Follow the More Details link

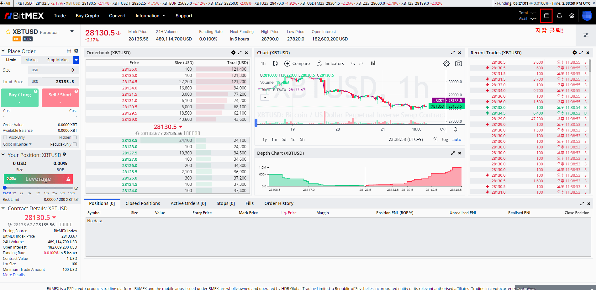[15, 275]
